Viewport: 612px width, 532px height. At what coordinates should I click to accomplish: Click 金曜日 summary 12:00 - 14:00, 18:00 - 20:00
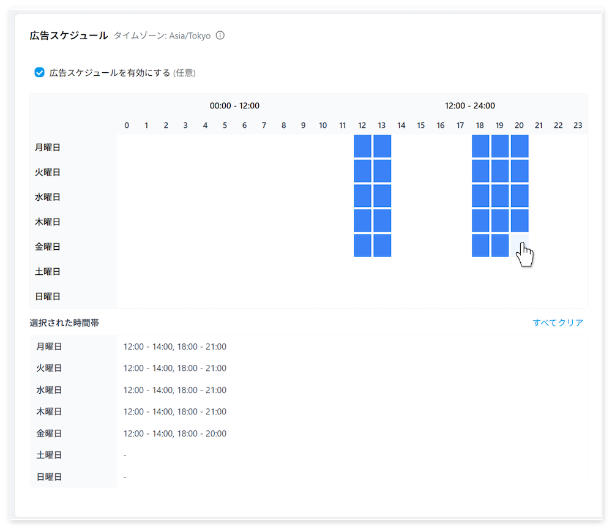coord(175,433)
